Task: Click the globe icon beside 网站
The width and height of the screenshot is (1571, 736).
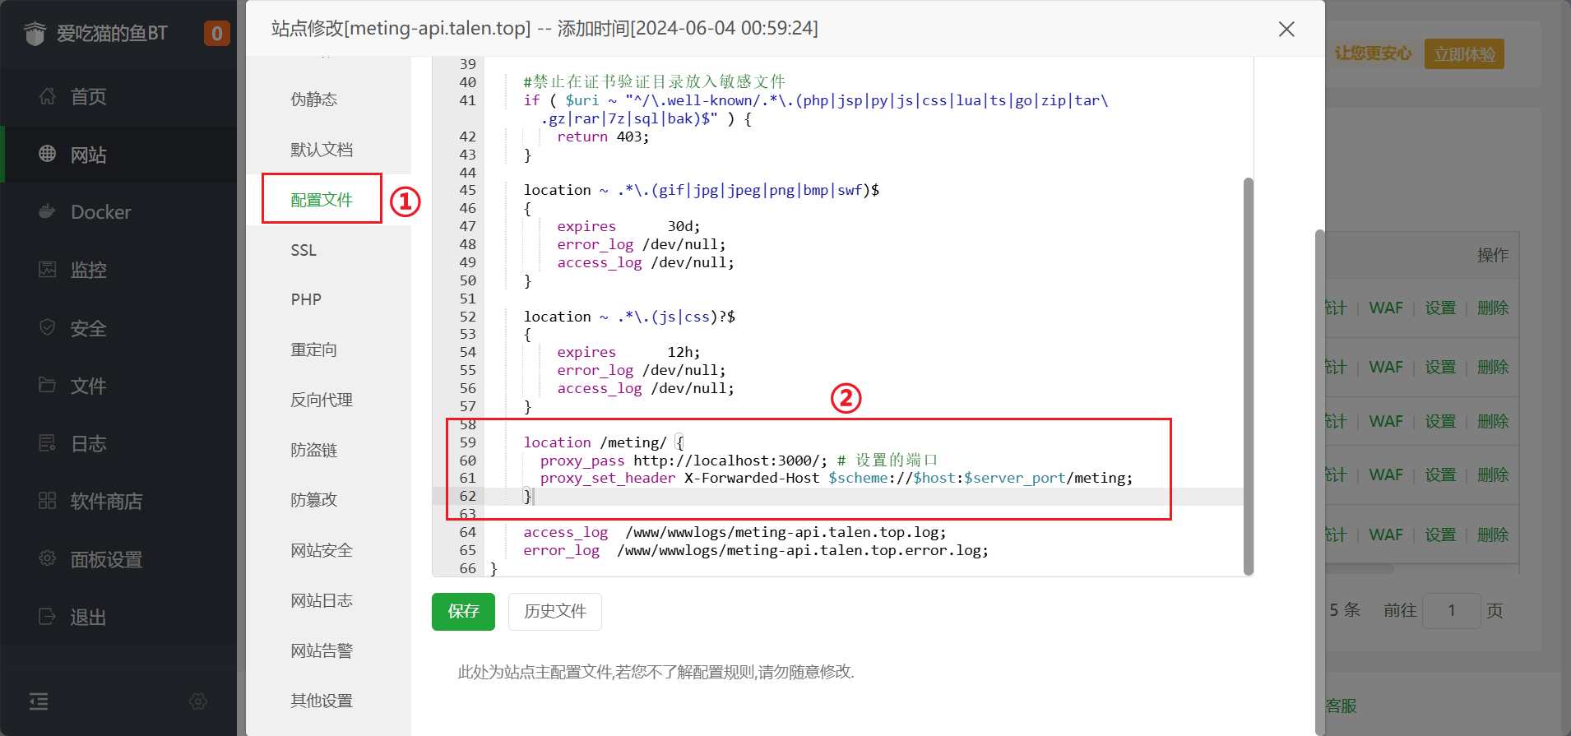Action: [x=48, y=154]
